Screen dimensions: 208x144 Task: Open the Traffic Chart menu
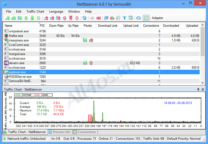[x=35, y=11]
